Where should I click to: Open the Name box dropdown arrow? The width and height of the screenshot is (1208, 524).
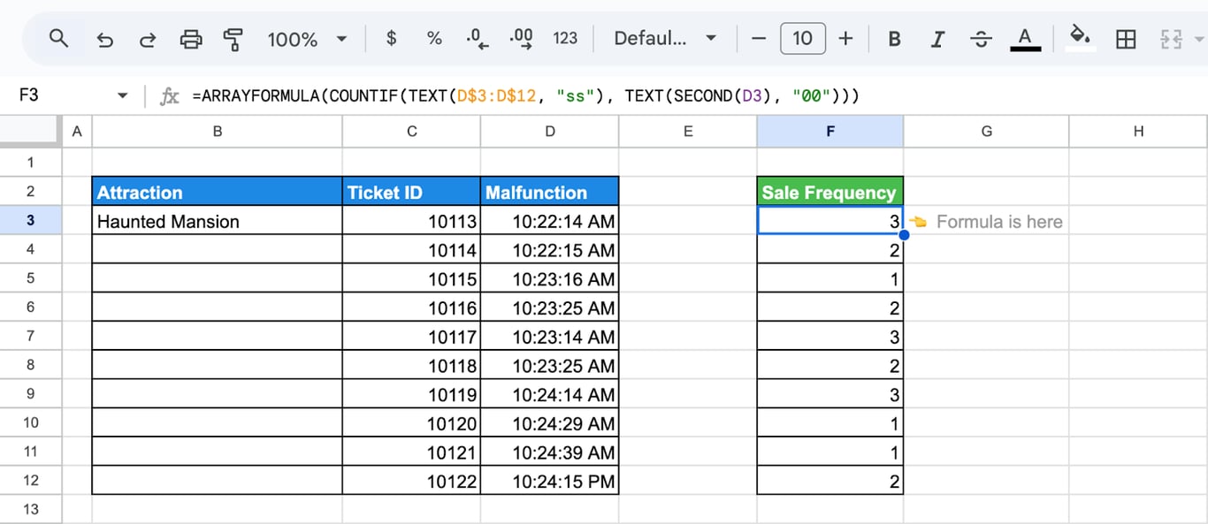123,95
